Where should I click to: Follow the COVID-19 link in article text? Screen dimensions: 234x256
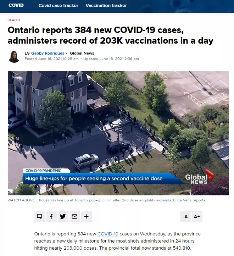[108, 234]
